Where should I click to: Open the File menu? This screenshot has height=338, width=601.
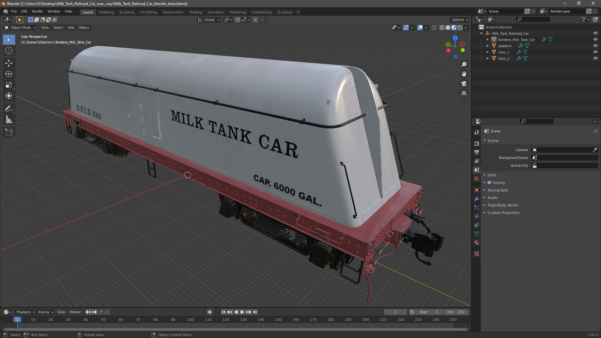(14, 11)
